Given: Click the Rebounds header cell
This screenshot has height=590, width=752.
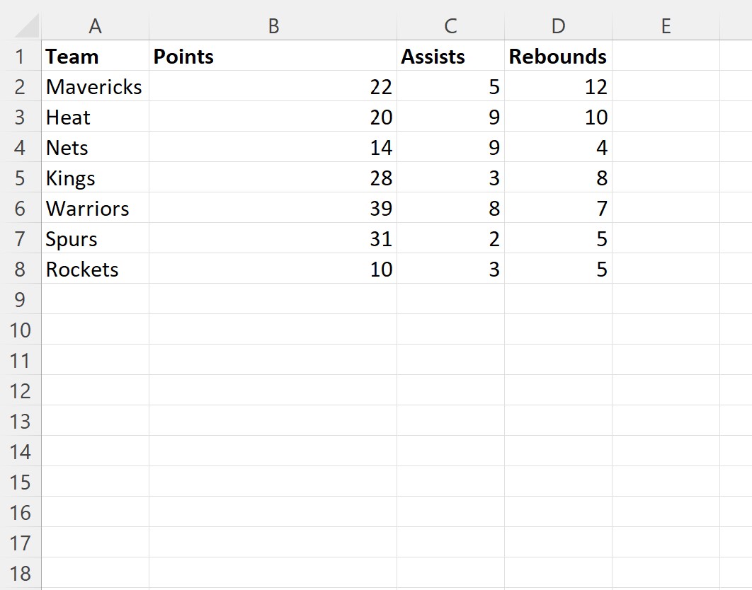Looking at the screenshot, I should point(558,56).
